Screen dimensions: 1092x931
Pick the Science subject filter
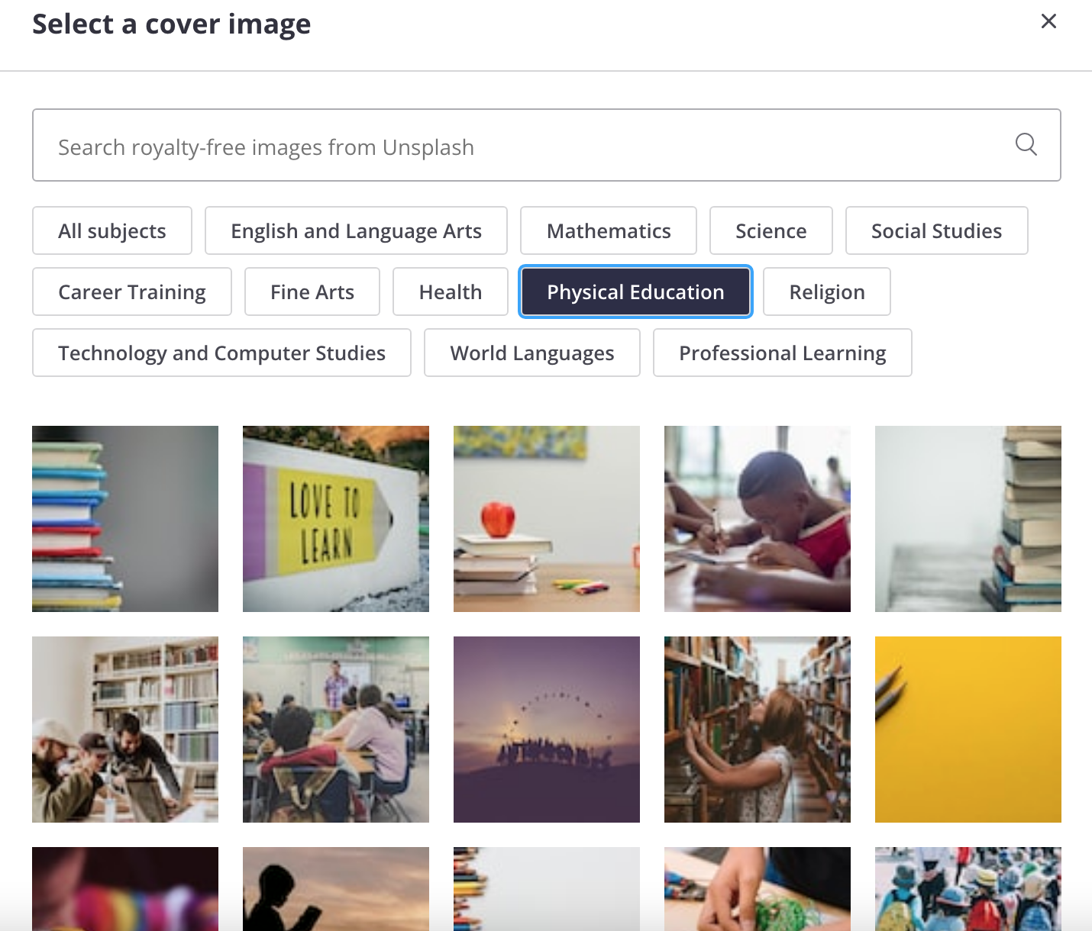(x=771, y=230)
